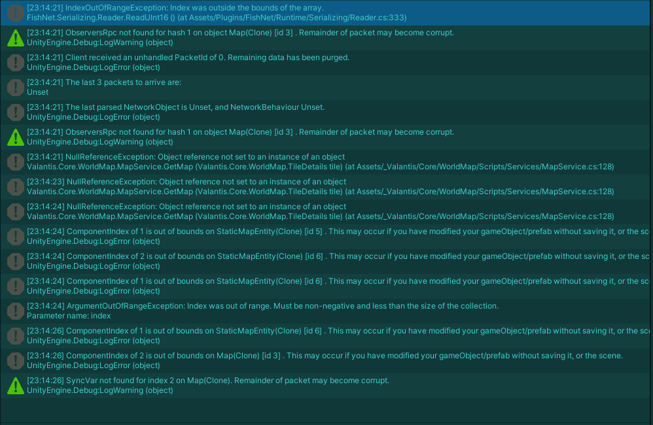Click the error icon beside the ArgumentOutOfRangeException entry

click(x=15, y=311)
